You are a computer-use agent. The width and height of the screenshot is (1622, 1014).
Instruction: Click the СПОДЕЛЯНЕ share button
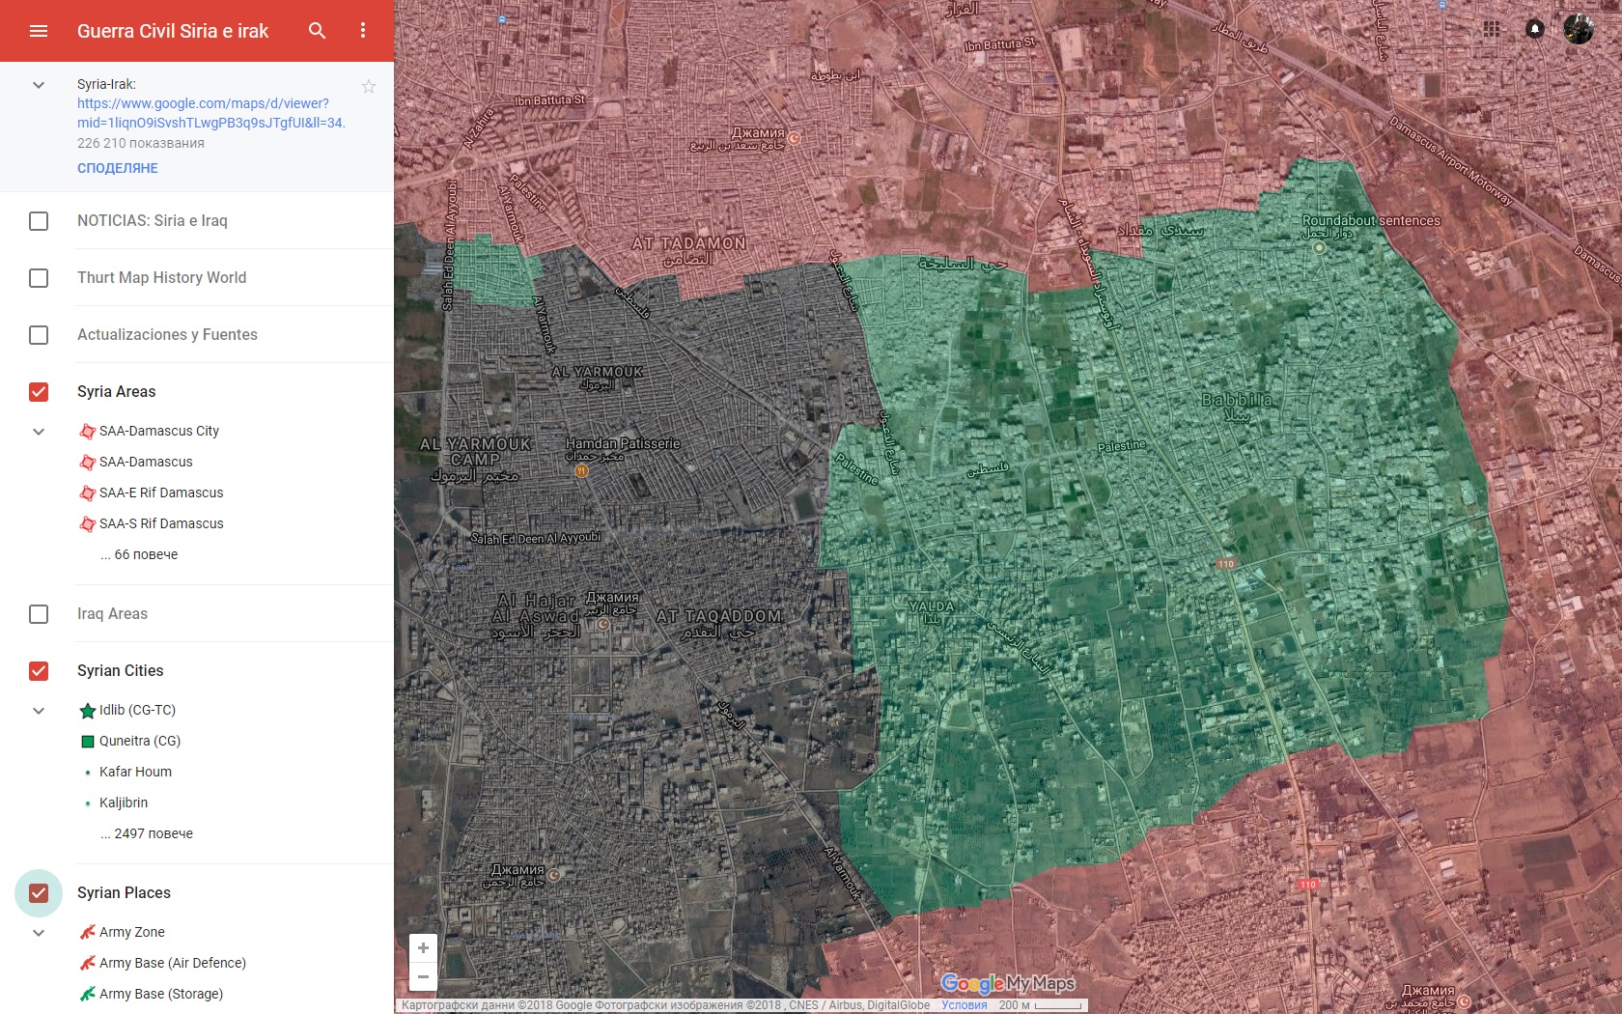[118, 168]
